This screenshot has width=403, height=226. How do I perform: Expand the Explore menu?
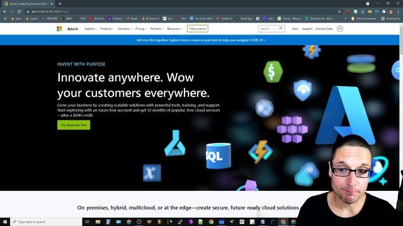(x=91, y=29)
